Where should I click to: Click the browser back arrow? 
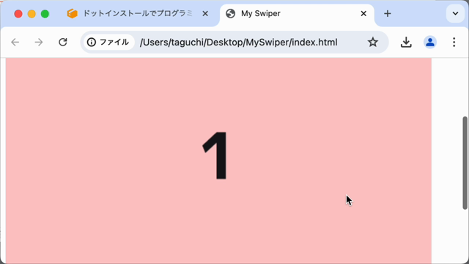[15, 43]
